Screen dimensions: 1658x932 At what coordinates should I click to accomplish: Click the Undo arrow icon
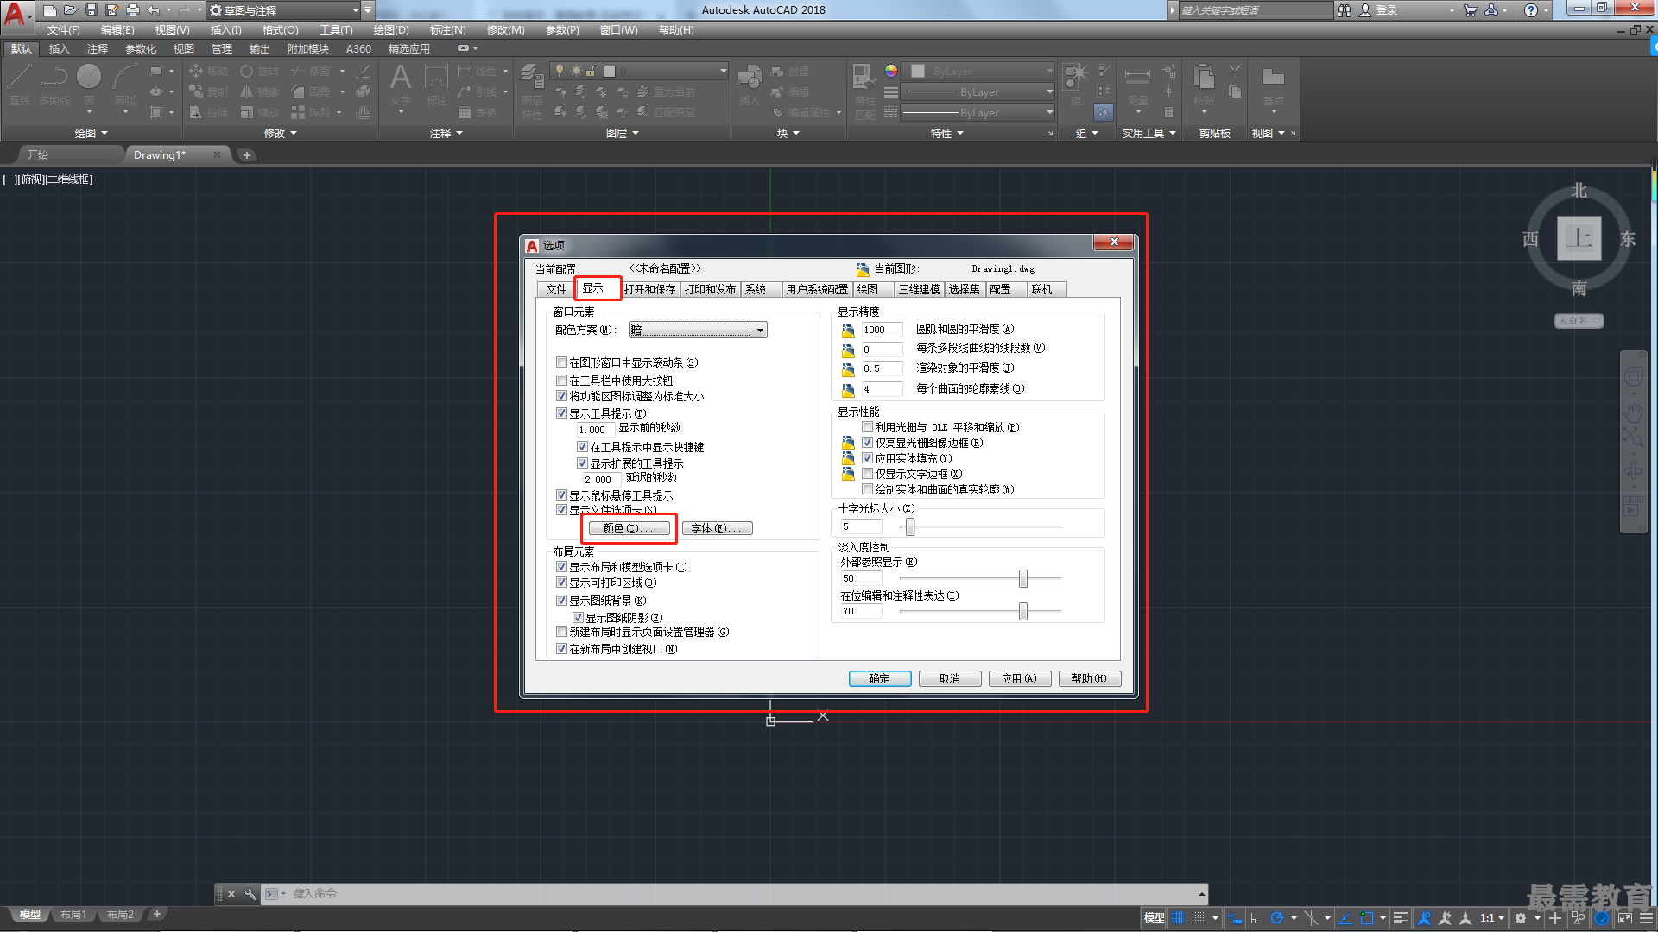154,10
